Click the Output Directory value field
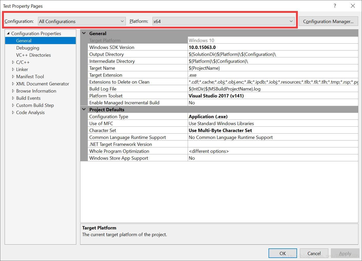This screenshot has width=362, height=261. pos(273,54)
